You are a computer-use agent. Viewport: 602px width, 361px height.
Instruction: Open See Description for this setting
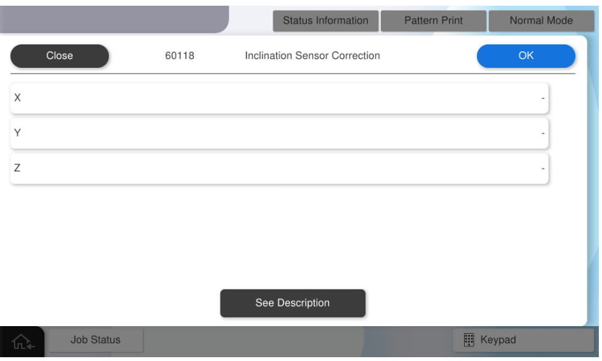(292, 303)
